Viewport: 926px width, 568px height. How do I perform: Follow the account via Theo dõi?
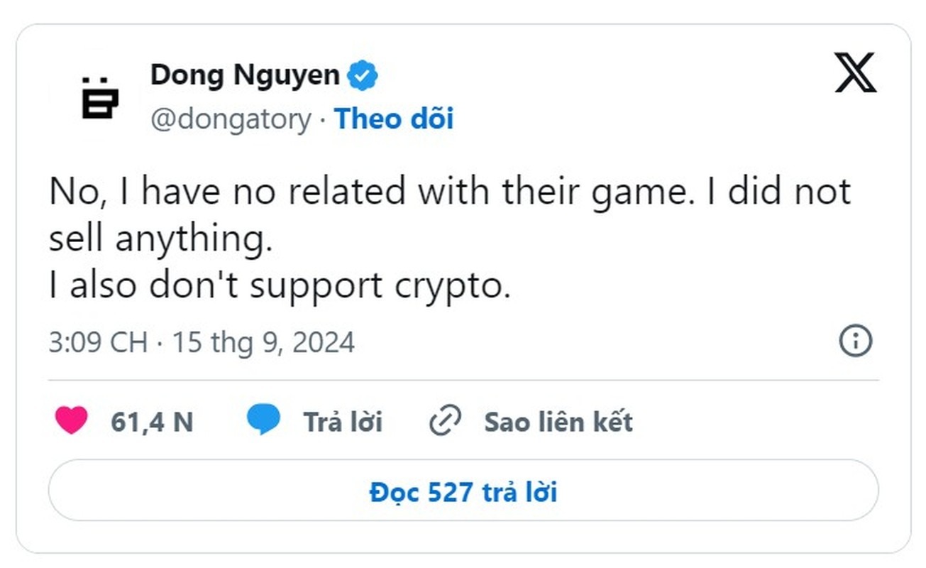(x=394, y=119)
